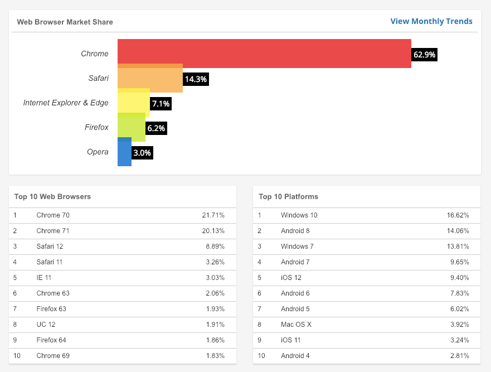This screenshot has height=372, width=491.
Task: Click the Mac OS X platform row
Action: click(x=367, y=325)
